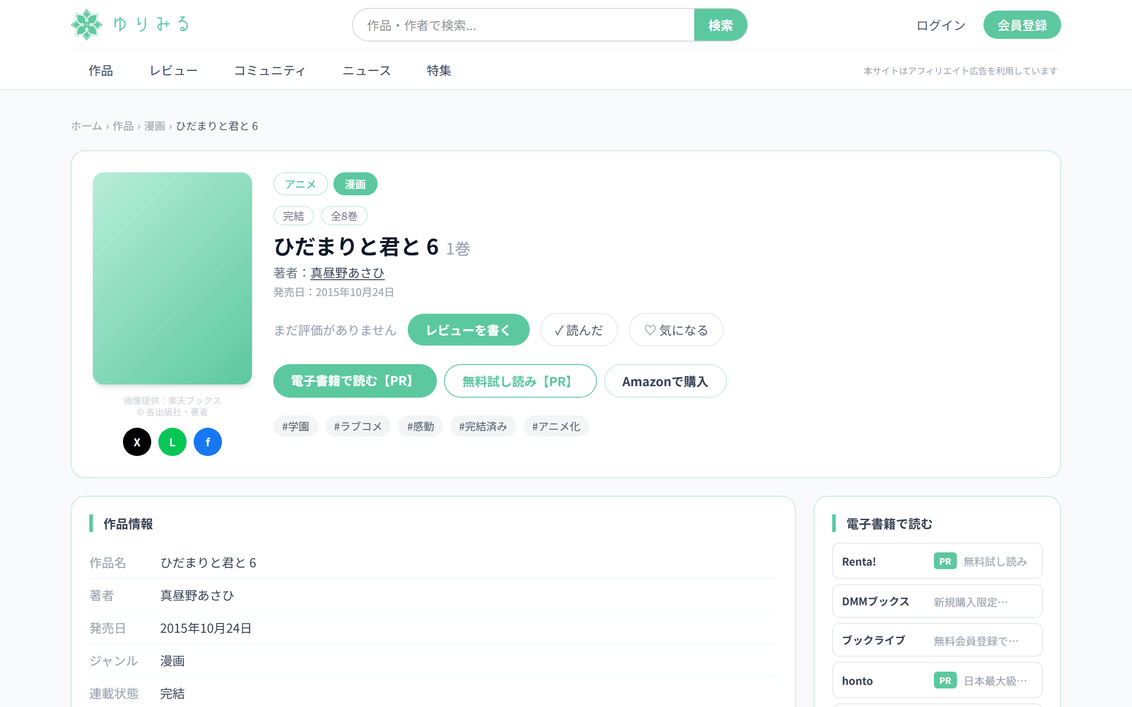Image resolution: width=1132 pixels, height=707 pixels.
Task: Go to ホーム in breadcrumb
Action: click(87, 126)
